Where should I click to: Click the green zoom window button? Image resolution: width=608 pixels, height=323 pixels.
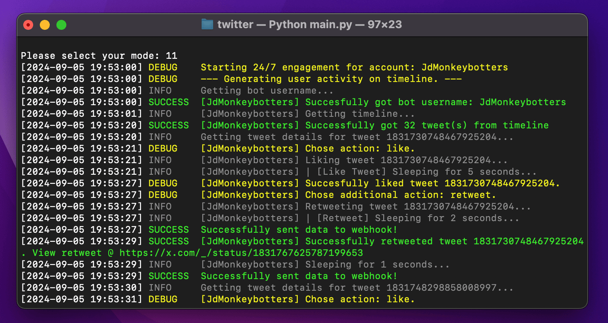pos(61,25)
